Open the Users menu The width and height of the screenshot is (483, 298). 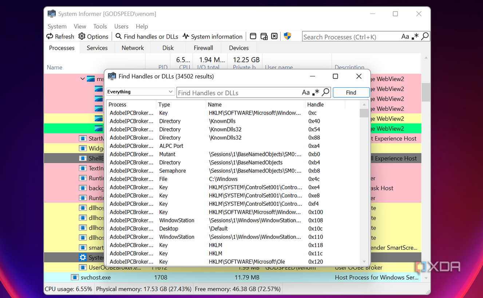point(121,26)
